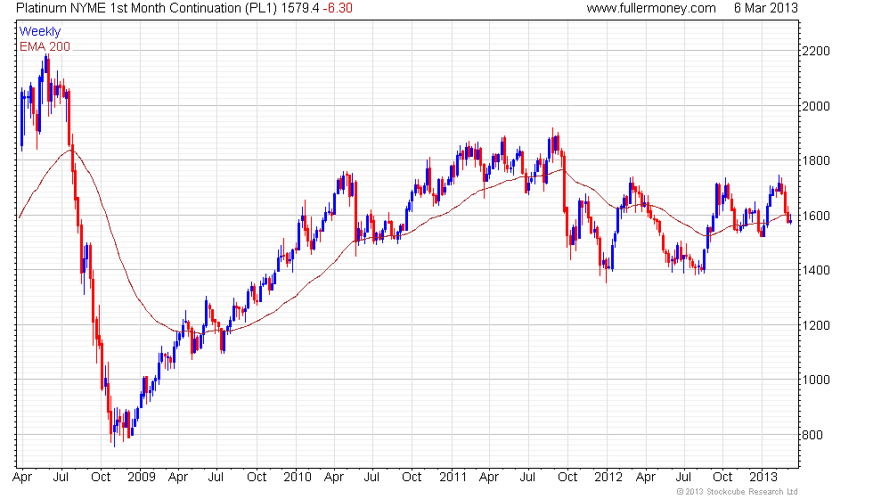Click the red price change -6.30
The width and height of the screenshot is (873, 499).
click(338, 8)
